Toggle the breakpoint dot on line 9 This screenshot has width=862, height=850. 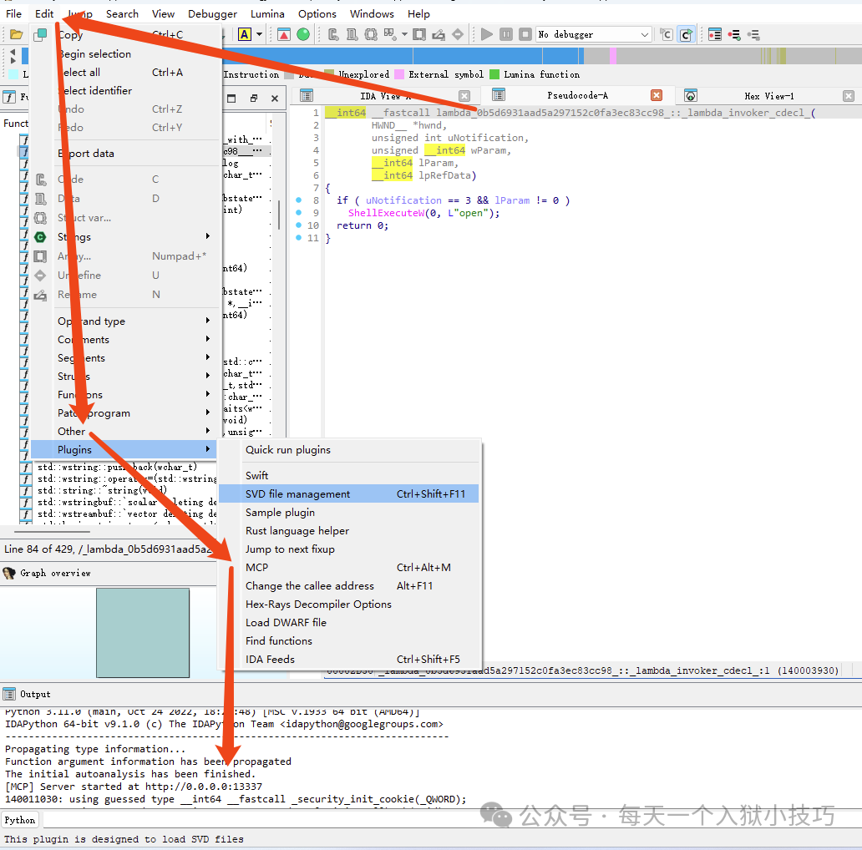tap(299, 213)
